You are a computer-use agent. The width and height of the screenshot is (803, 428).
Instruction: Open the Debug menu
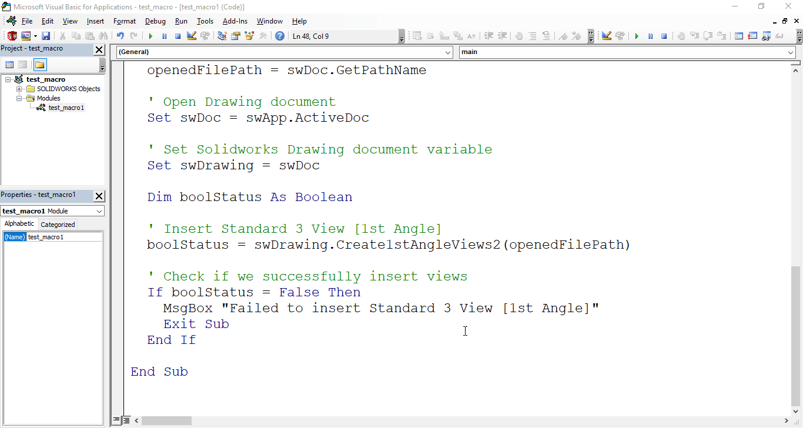click(x=155, y=21)
